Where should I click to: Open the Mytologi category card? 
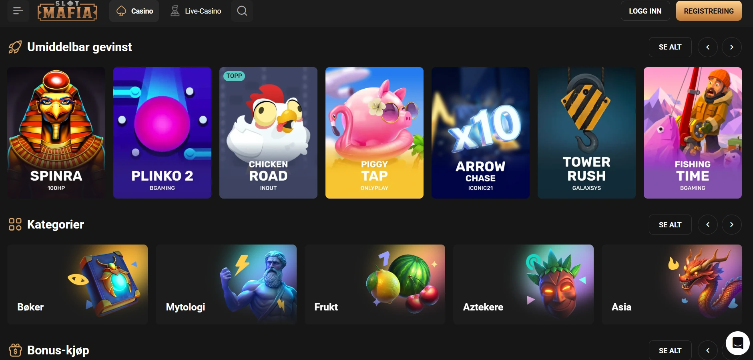(x=226, y=284)
